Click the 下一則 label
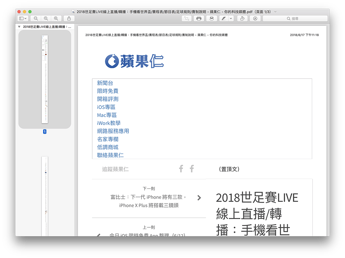Image resolution: width=345 pixels, height=258 pixels. click(x=149, y=188)
